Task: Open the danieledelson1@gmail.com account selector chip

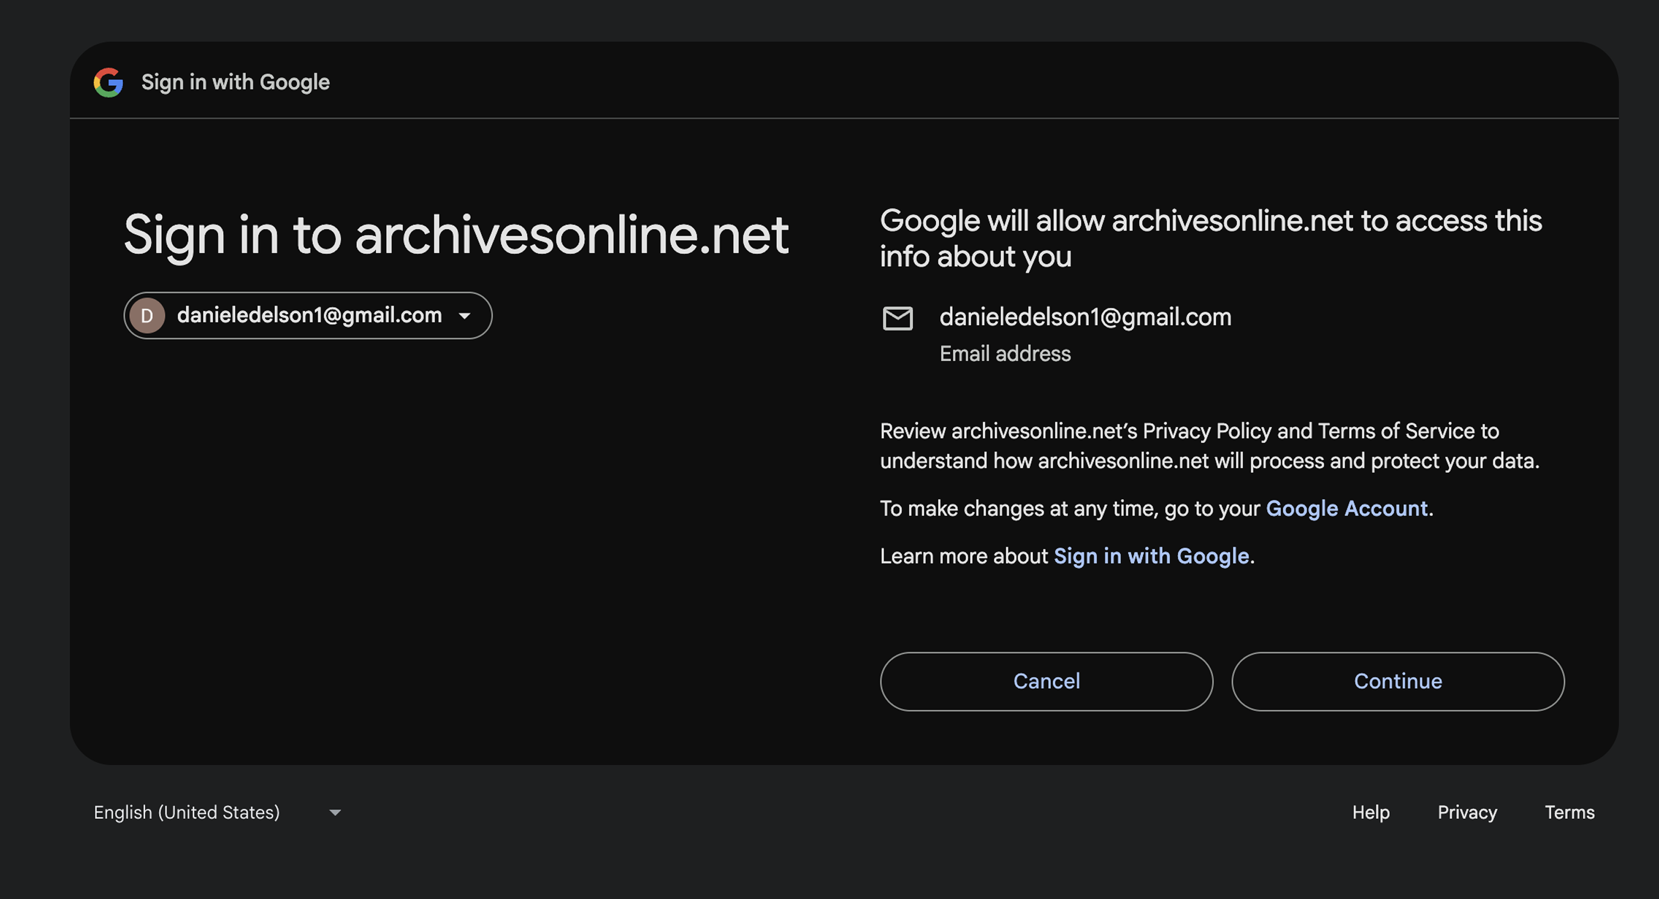Action: (308, 315)
